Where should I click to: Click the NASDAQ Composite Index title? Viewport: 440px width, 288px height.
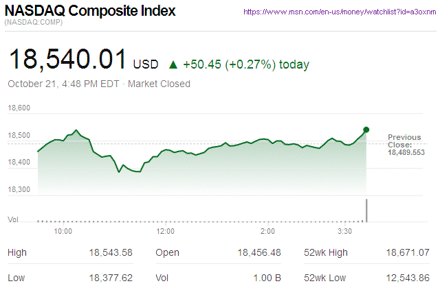click(90, 12)
